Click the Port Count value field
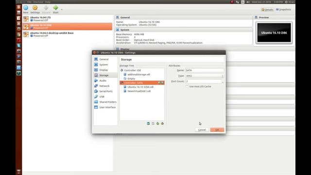The height and width of the screenshot is (175, 311). click(x=203, y=81)
